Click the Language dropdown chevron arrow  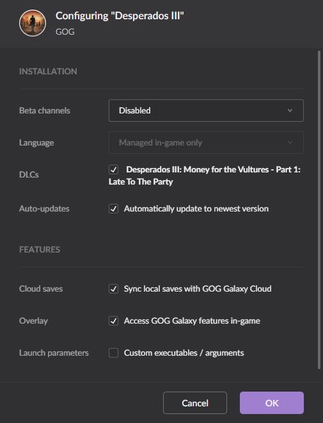290,143
